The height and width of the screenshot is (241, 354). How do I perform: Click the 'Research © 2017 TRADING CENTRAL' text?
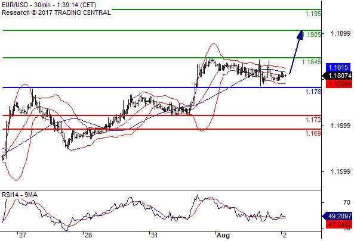[x=56, y=12]
